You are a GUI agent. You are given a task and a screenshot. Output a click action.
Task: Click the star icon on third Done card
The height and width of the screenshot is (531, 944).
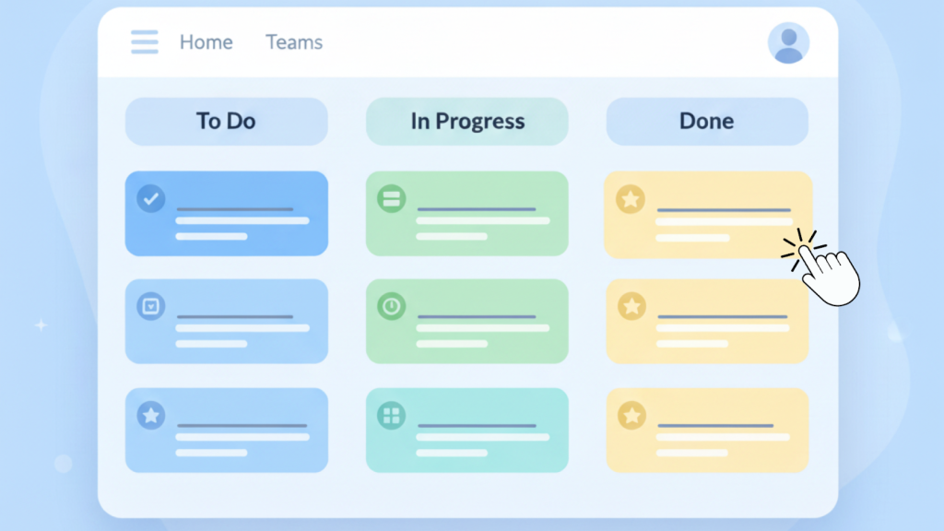tap(631, 415)
